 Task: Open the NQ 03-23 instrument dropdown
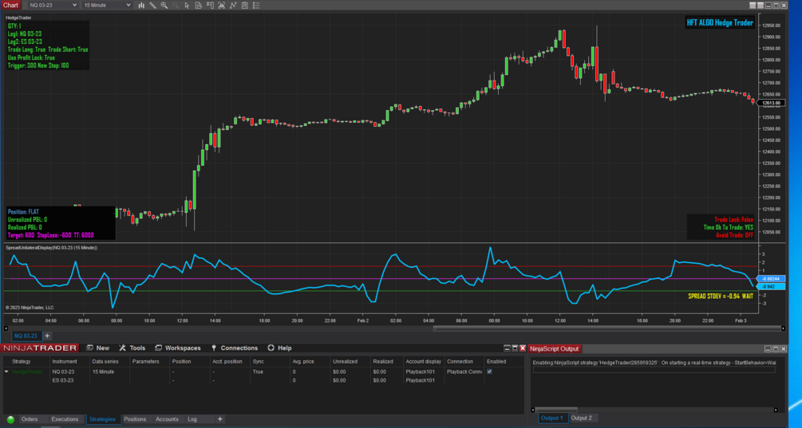[x=53, y=5]
